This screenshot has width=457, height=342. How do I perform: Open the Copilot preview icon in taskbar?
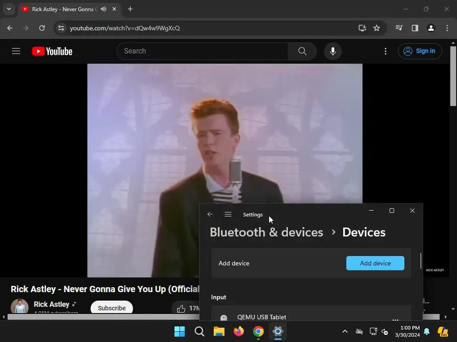pos(443,331)
